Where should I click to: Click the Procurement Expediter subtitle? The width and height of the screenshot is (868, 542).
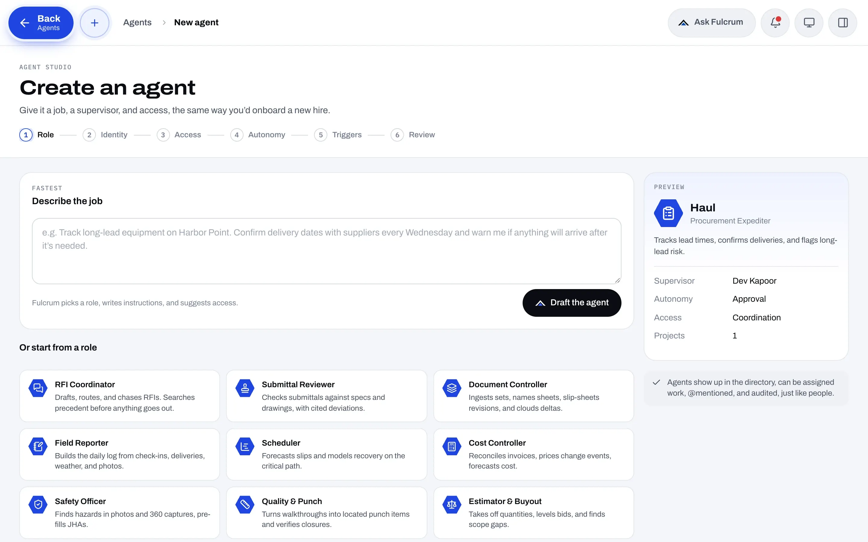click(730, 221)
